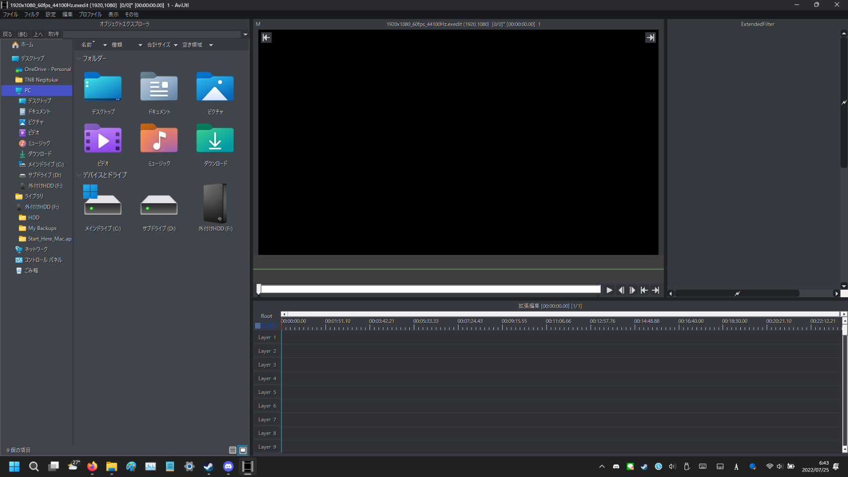Open the フィルタ menu
848x477 pixels.
click(31, 14)
